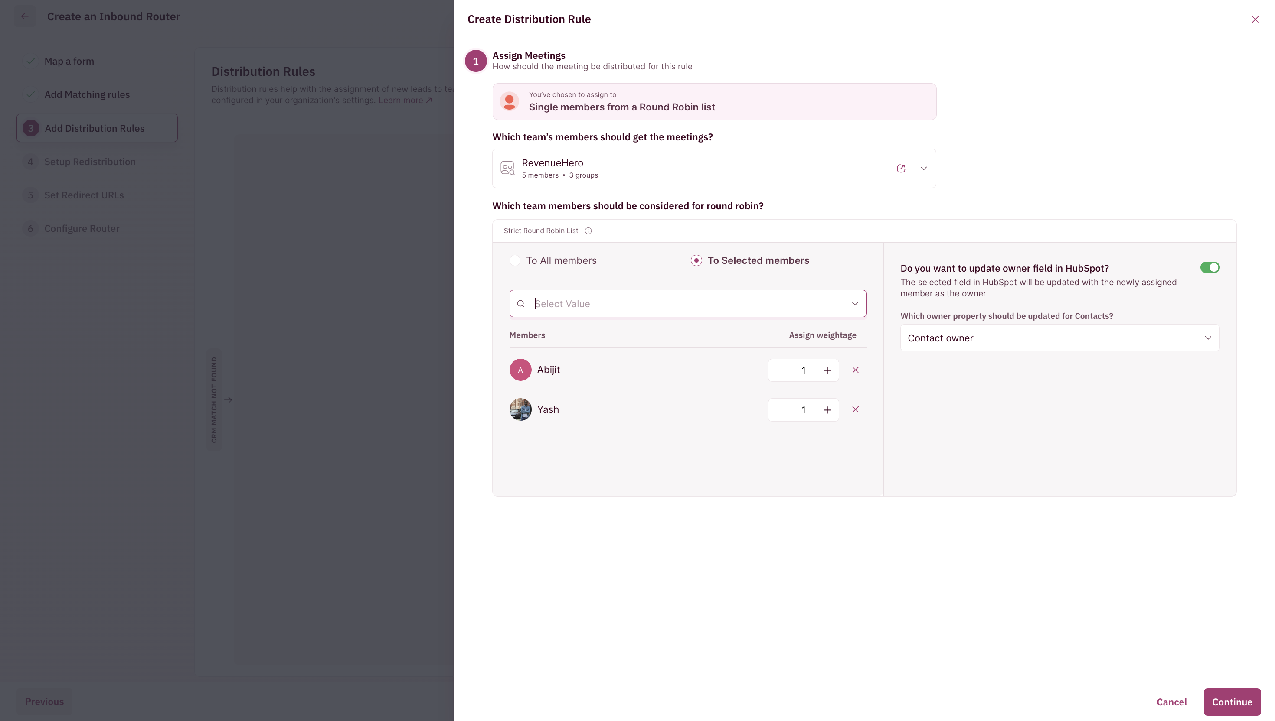Click the Cancel button

tap(1171, 702)
